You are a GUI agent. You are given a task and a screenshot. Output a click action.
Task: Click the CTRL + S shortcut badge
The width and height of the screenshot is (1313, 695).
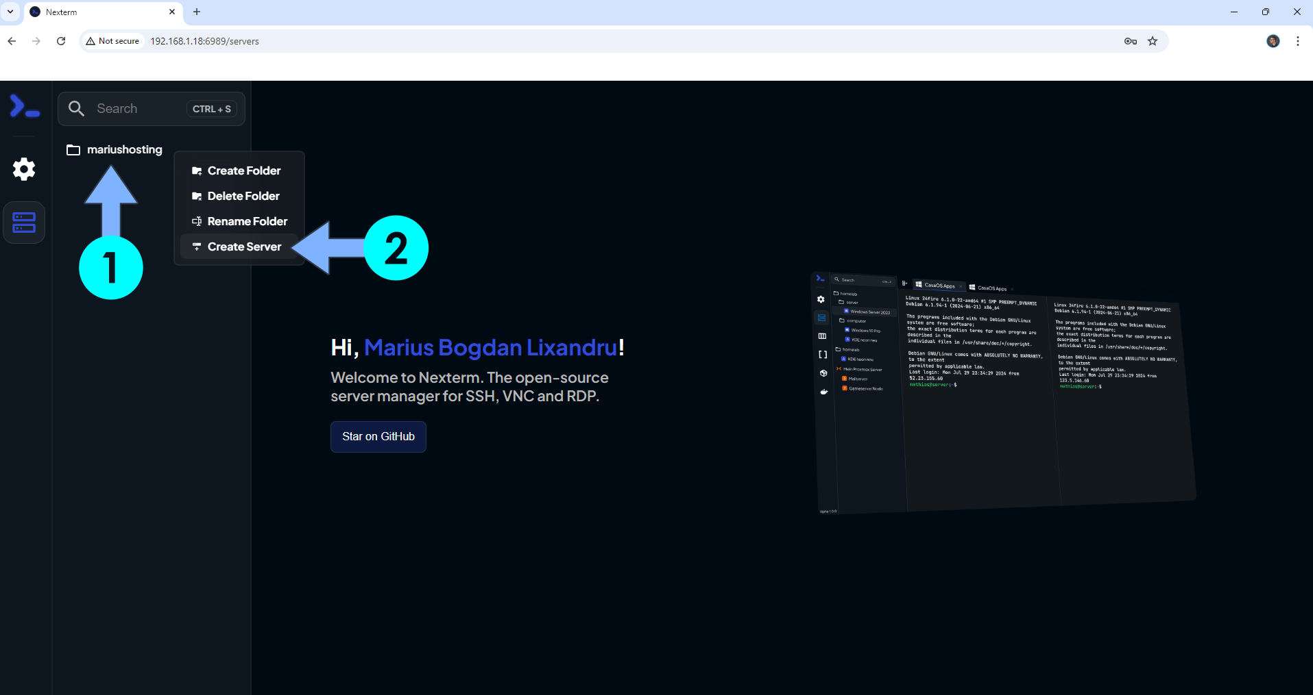(x=212, y=109)
